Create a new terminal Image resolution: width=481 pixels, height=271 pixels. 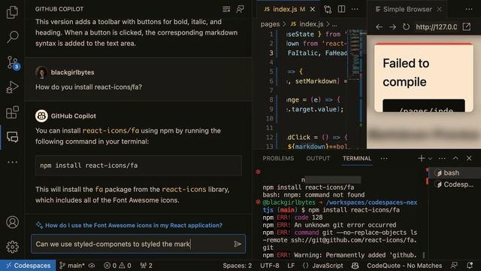coord(421,158)
